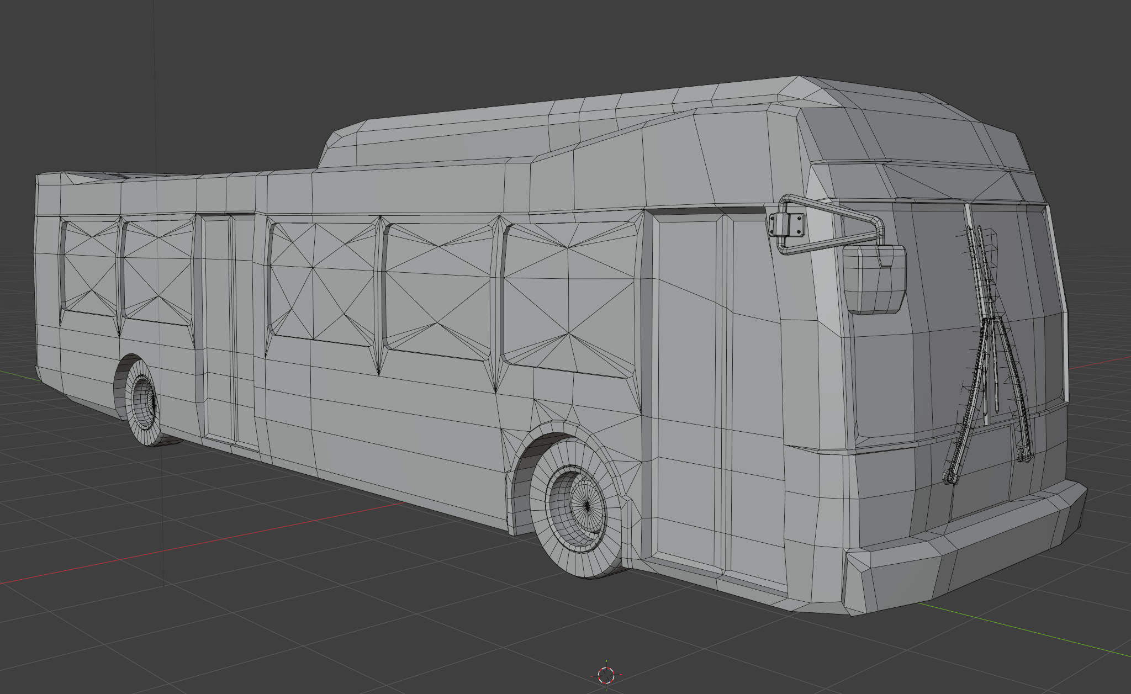
Task: Select the side window nearest the front door
Action: [570, 299]
